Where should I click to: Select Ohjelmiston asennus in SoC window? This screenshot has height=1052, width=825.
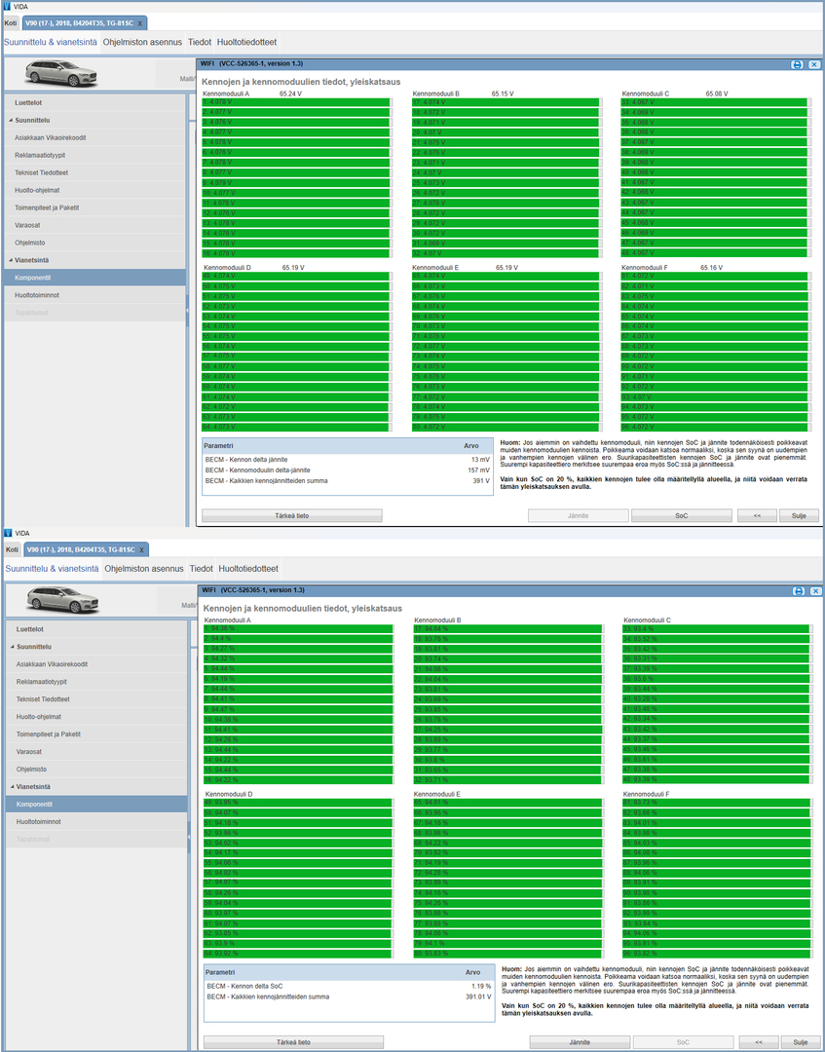(143, 568)
